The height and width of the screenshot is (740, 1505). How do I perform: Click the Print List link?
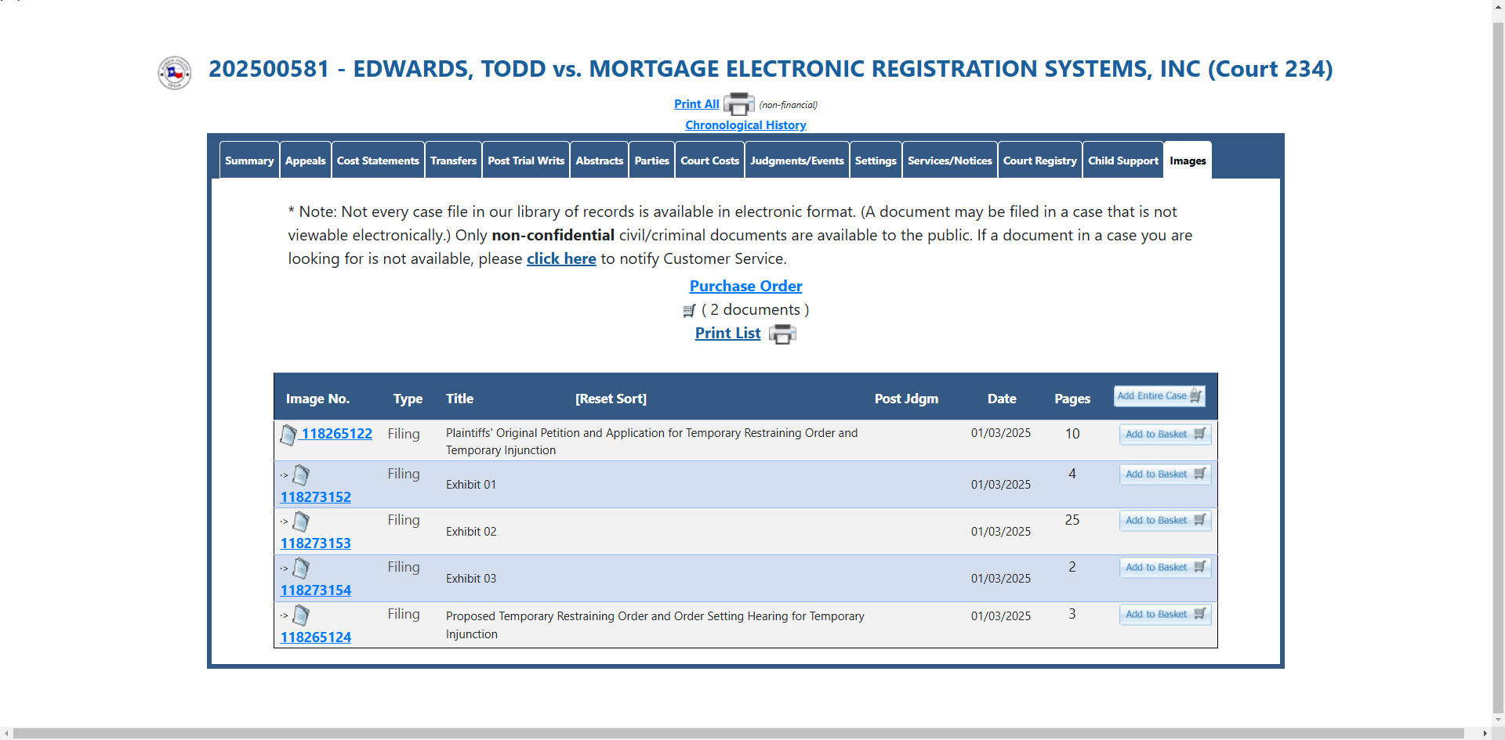click(727, 334)
